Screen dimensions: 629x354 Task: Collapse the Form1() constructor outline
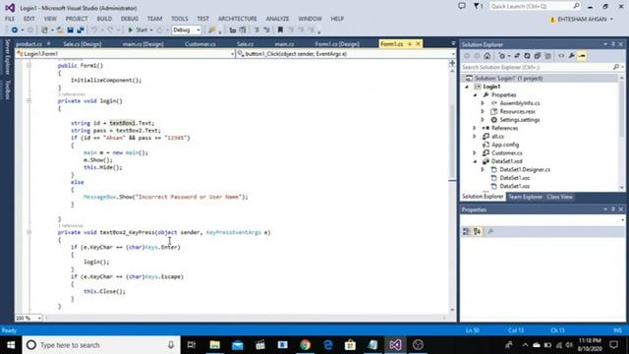tap(29, 65)
